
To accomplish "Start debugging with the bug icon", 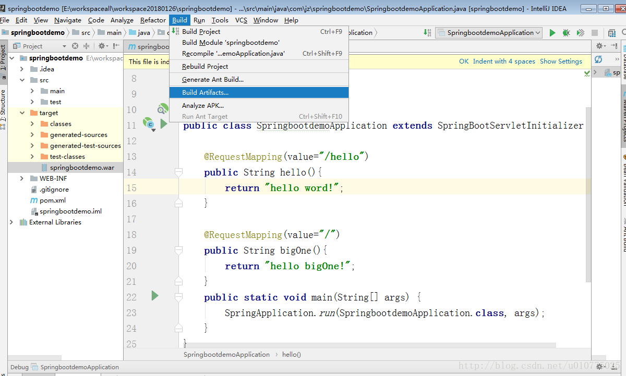I will point(567,33).
